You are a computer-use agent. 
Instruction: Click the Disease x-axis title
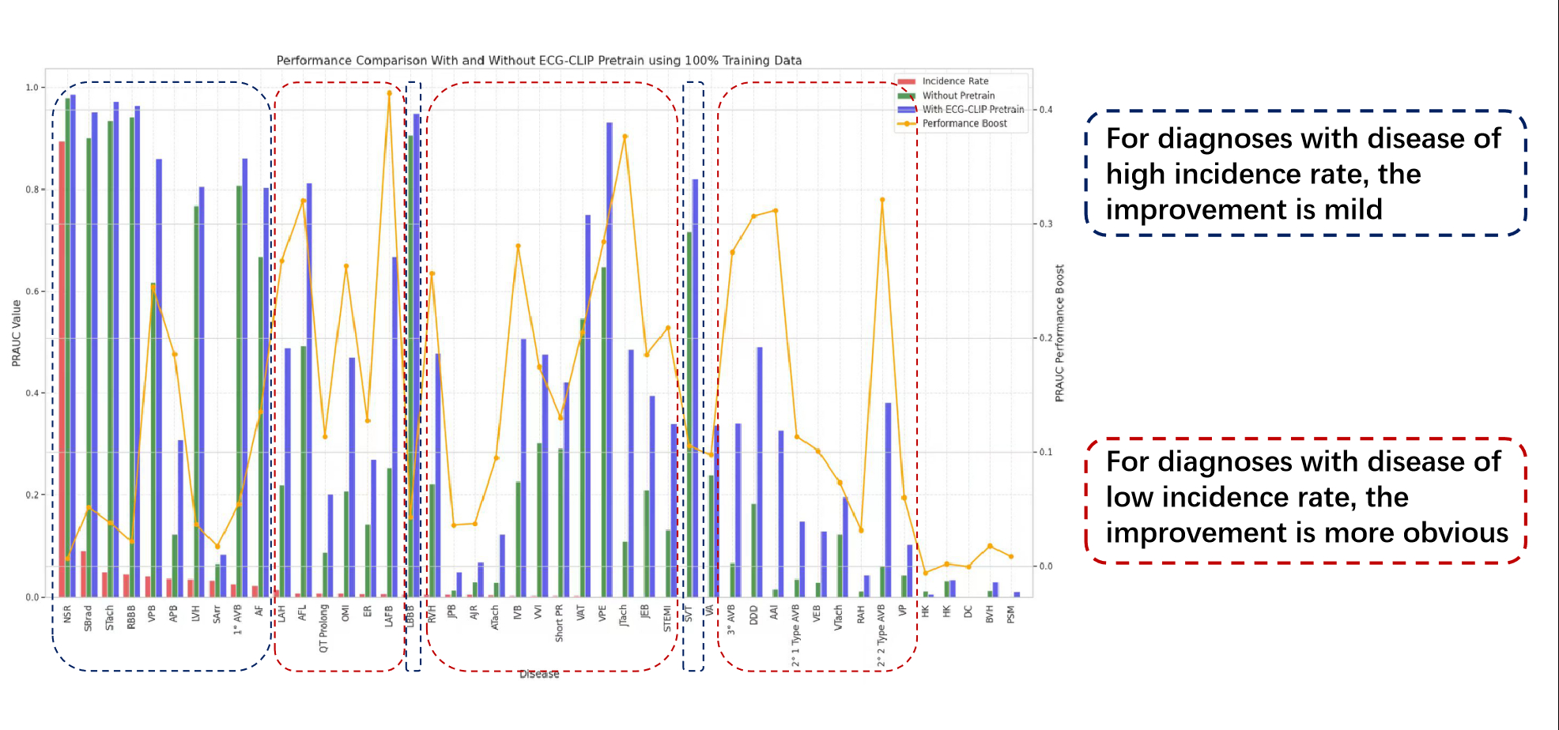[x=538, y=674]
